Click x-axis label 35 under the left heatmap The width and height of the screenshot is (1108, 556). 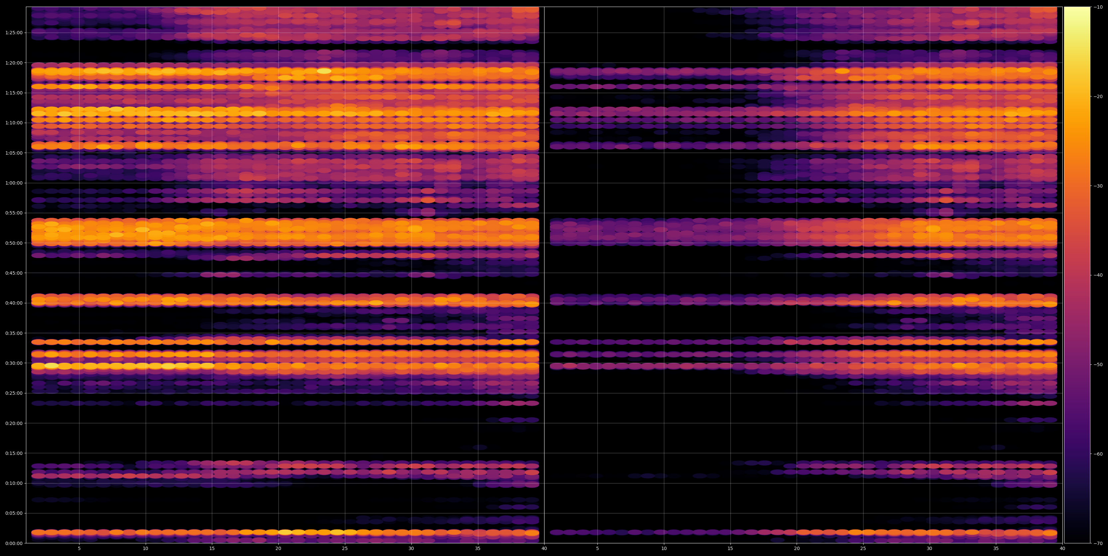pos(478,549)
